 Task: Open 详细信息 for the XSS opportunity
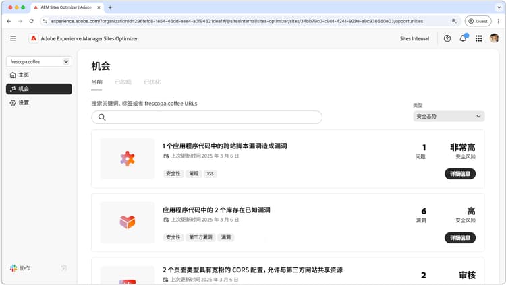pos(460,174)
